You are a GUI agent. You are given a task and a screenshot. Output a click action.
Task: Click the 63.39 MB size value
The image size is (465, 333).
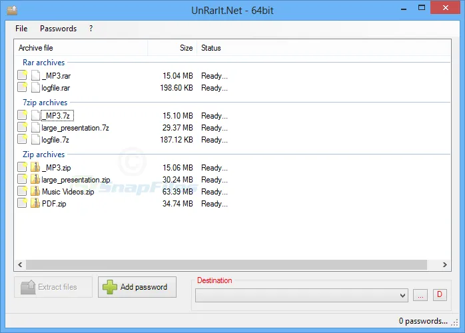click(178, 192)
